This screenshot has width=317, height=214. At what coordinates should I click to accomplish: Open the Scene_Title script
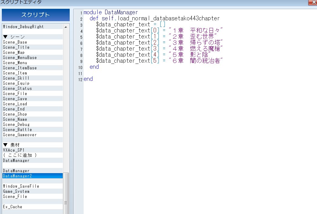[16, 47]
